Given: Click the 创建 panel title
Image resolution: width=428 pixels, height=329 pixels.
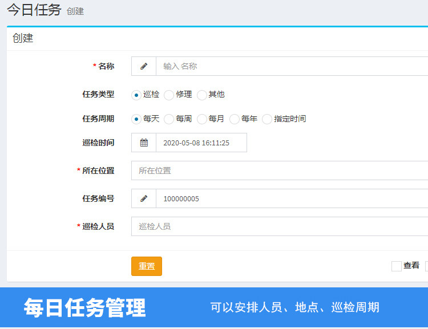Looking at the screenshot, I should click(x=23, y=38).
